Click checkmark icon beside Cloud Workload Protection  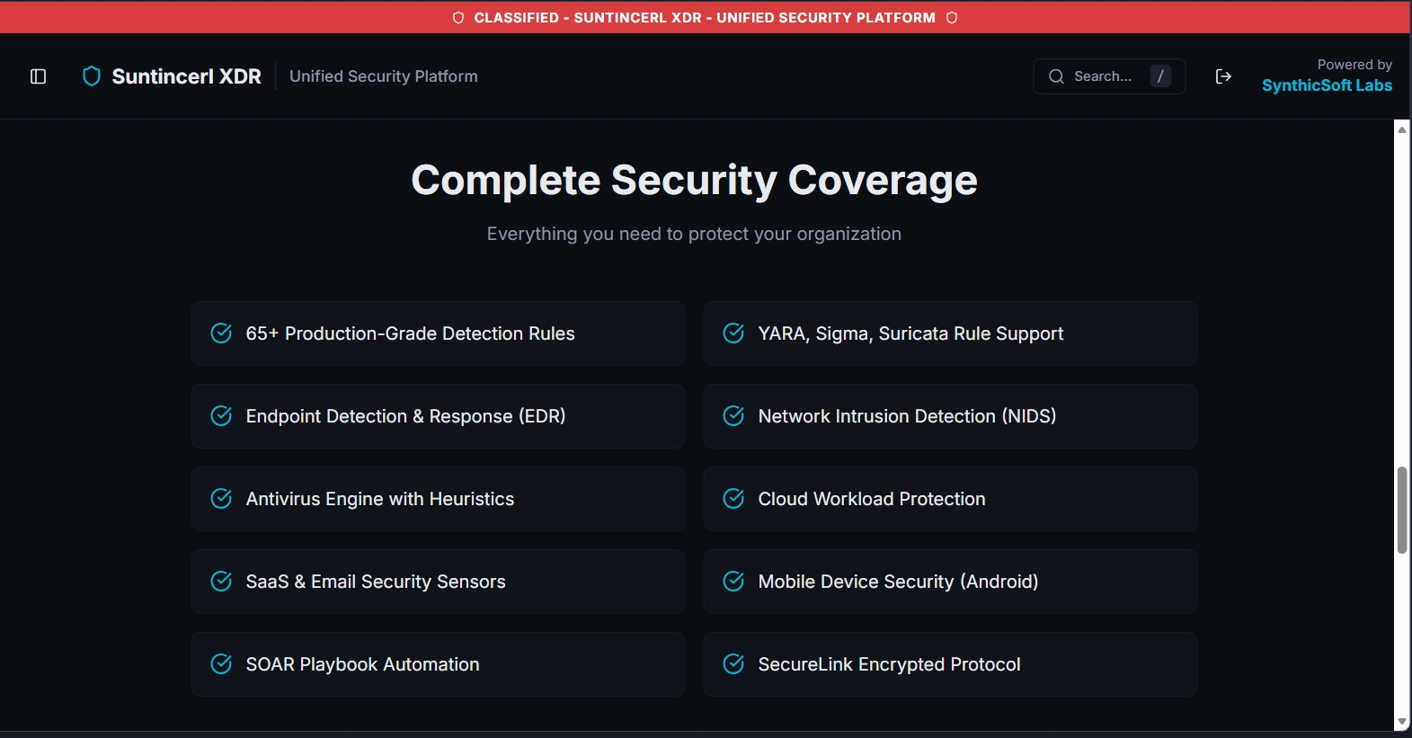[x=733, y=499]
